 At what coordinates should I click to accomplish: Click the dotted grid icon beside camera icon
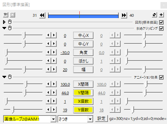(x=12, y=15)
